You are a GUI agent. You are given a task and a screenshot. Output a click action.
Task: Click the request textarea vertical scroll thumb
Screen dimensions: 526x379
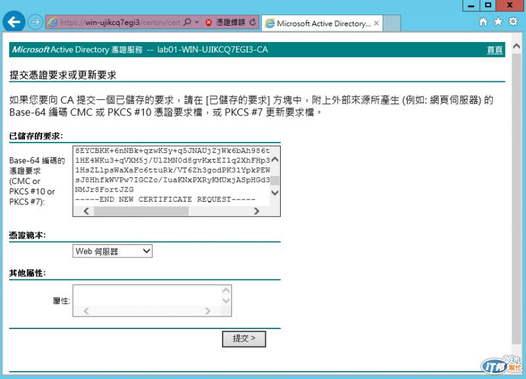(x=275, y=181)
